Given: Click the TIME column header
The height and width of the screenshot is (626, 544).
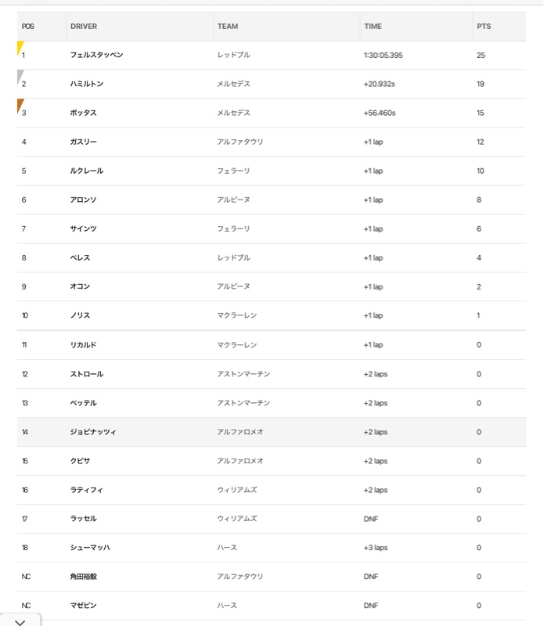Looking at the screenshot, I should coord(373,27).
